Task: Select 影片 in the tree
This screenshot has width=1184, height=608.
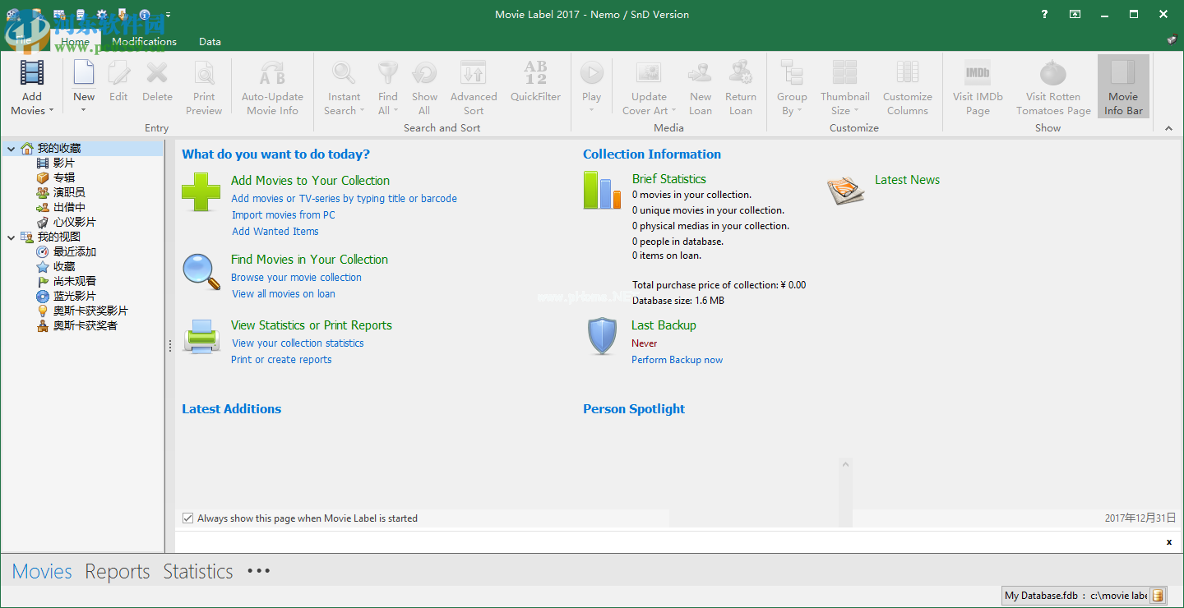Action: click(x=64, y=164)
